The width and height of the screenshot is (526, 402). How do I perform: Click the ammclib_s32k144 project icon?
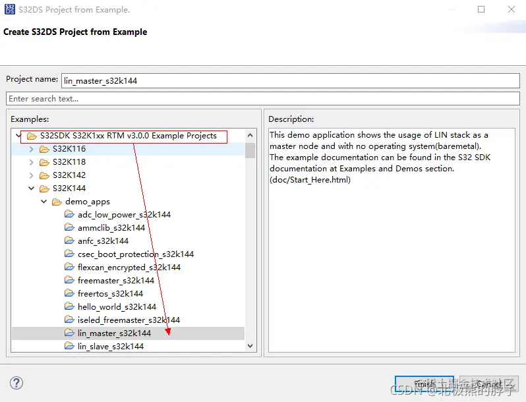point(69,227)
